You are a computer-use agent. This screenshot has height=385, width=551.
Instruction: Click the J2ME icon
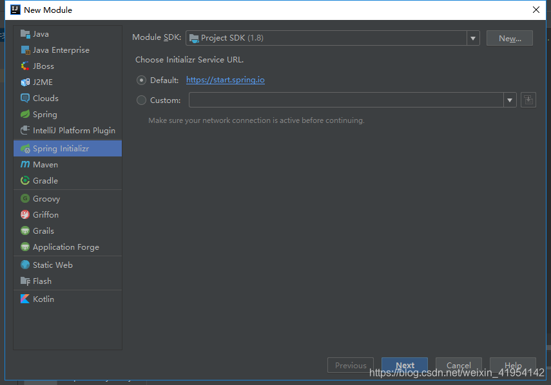click(x=25, y=82)
